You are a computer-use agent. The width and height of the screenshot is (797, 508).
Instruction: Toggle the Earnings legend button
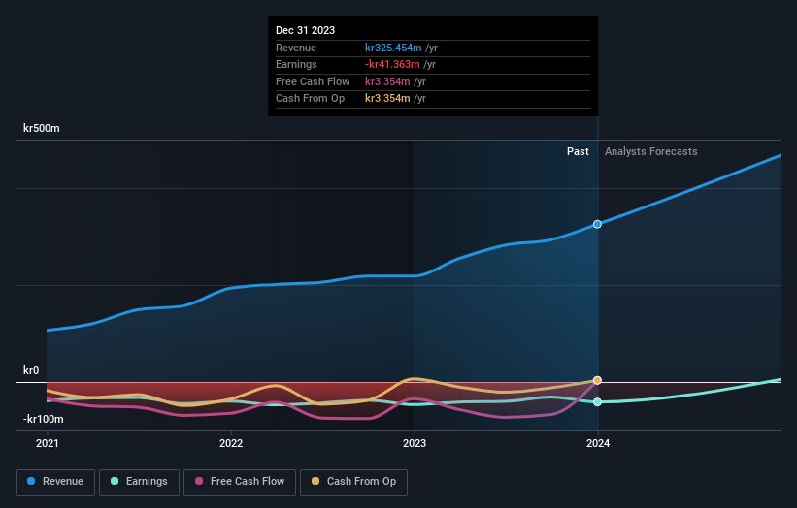(x=139, y=482)
